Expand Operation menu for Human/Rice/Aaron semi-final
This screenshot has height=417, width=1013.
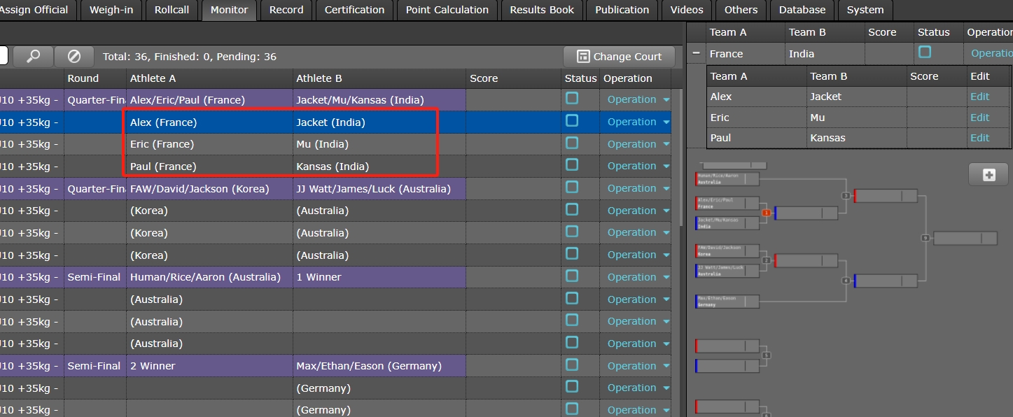click(x=638, y=277)
